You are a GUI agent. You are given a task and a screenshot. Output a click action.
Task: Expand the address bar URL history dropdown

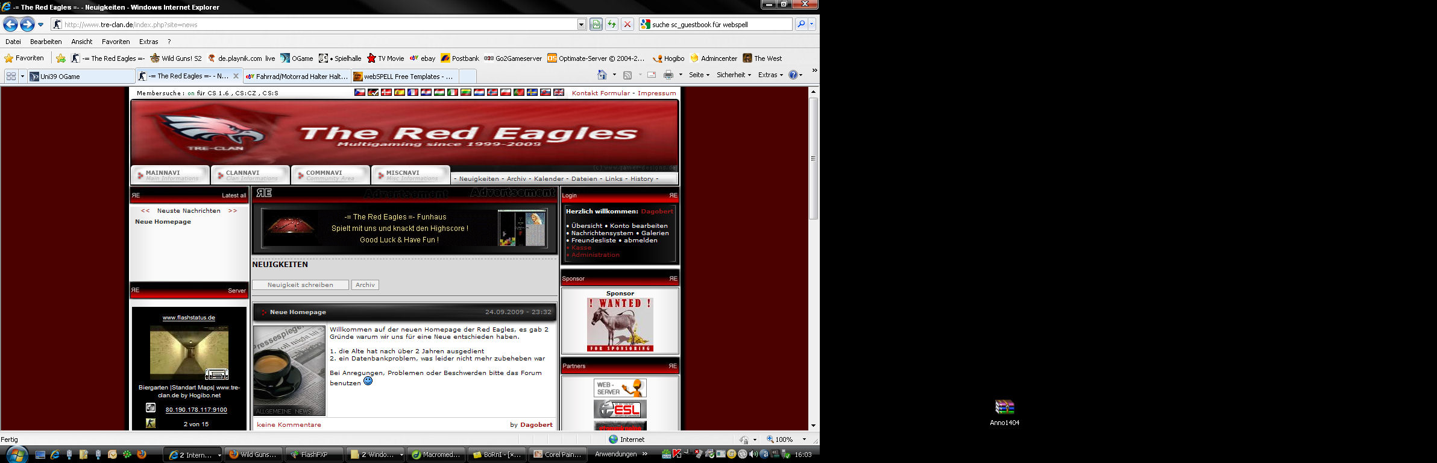pyautogui.click(x=582, y=25)
